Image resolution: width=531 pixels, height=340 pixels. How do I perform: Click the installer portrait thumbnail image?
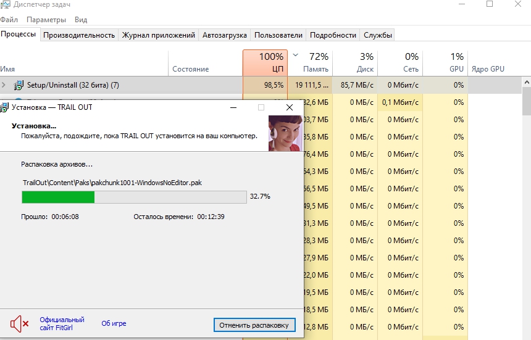[285, 133]
